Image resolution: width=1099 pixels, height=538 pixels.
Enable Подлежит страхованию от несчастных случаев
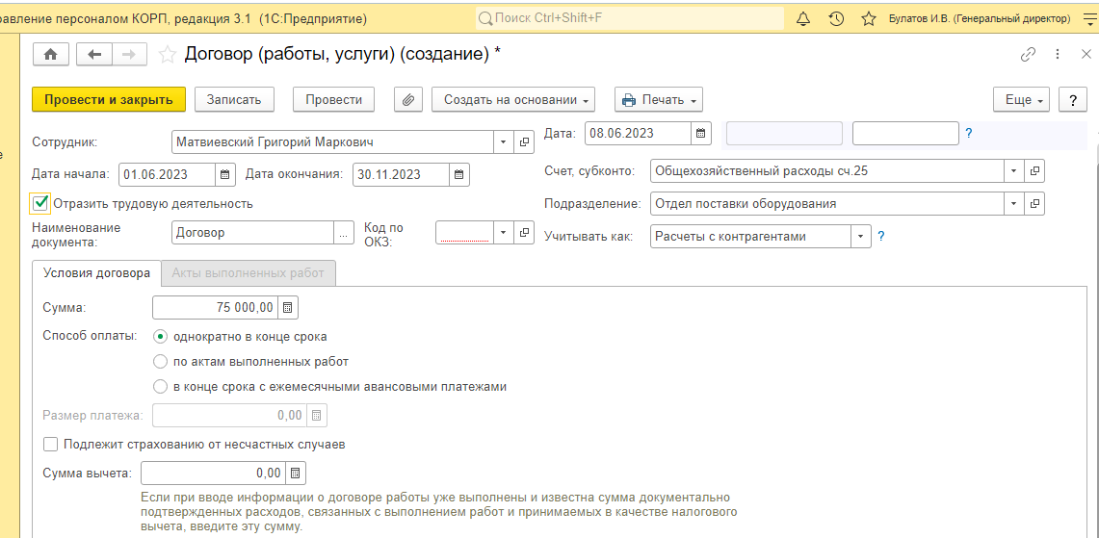(x=50, y=445)
